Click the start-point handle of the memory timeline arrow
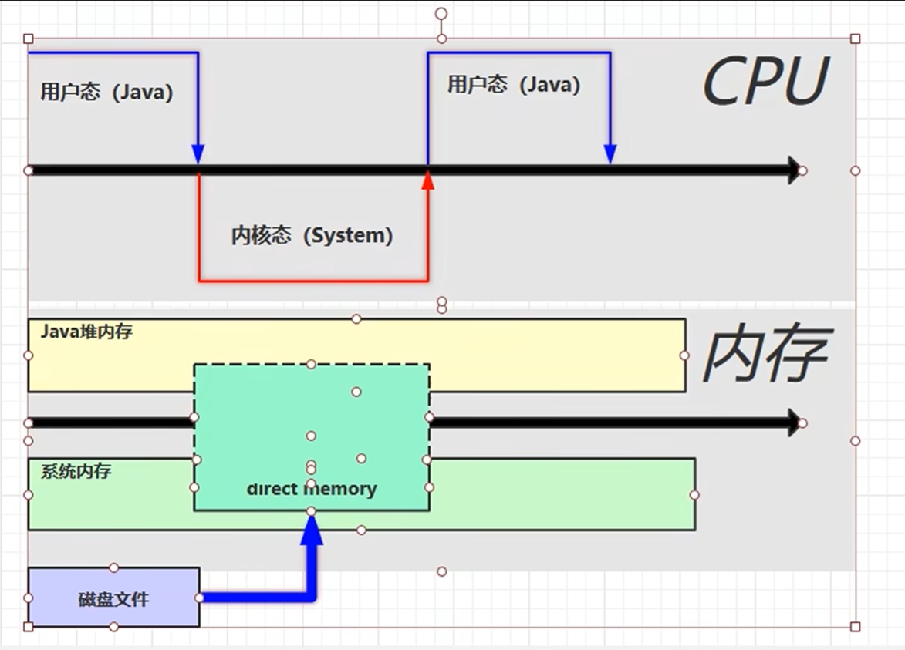Viewport: 905px width, 650px height. pyautogui.click(x=29, y=423)
